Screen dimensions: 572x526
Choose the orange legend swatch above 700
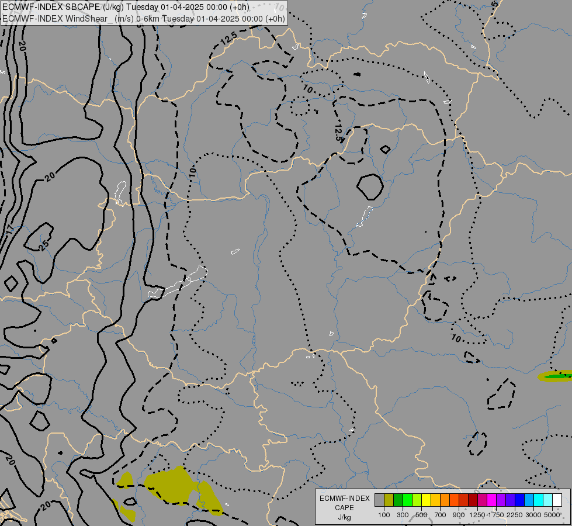pos(445,500)
